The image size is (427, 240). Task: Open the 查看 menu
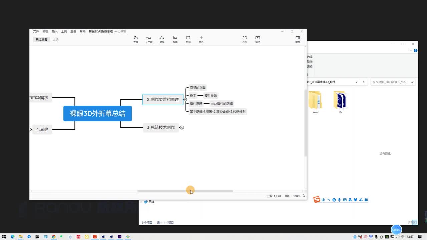(73, 31)
